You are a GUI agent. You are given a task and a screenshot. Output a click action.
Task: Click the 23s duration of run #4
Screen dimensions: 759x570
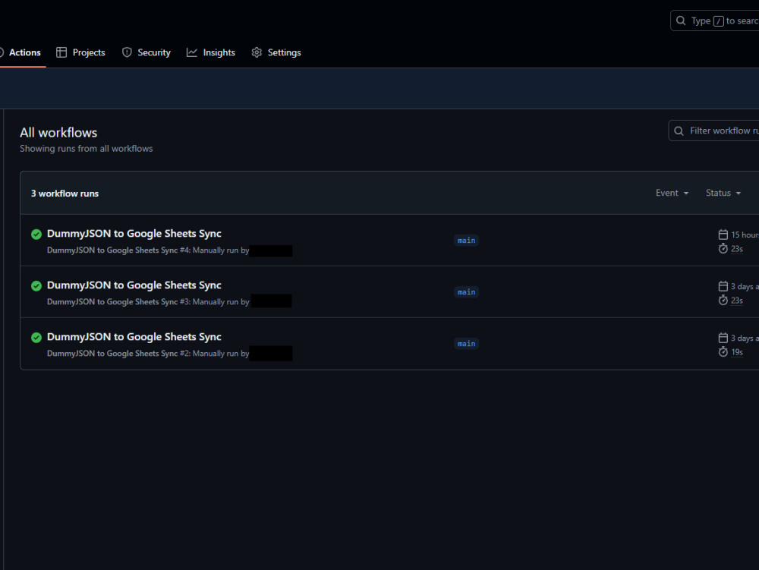pyautogui.click(x=737, y=249)
